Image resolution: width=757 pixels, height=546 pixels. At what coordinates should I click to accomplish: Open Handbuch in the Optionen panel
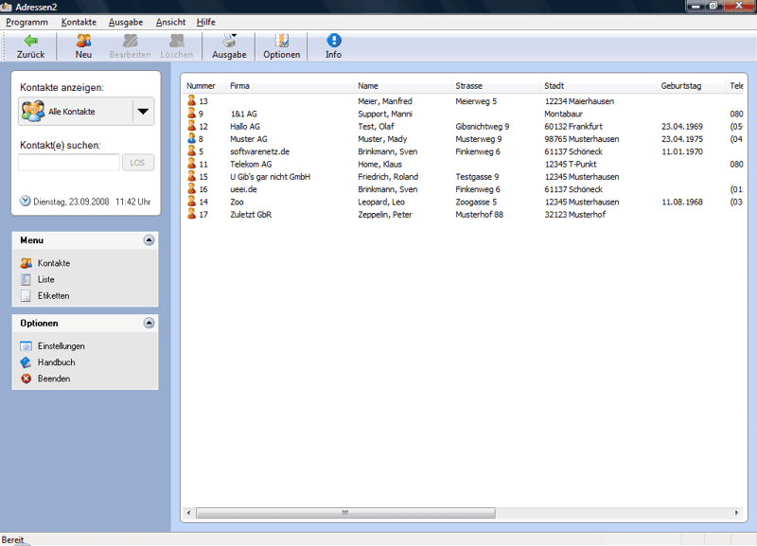(26, 362)
